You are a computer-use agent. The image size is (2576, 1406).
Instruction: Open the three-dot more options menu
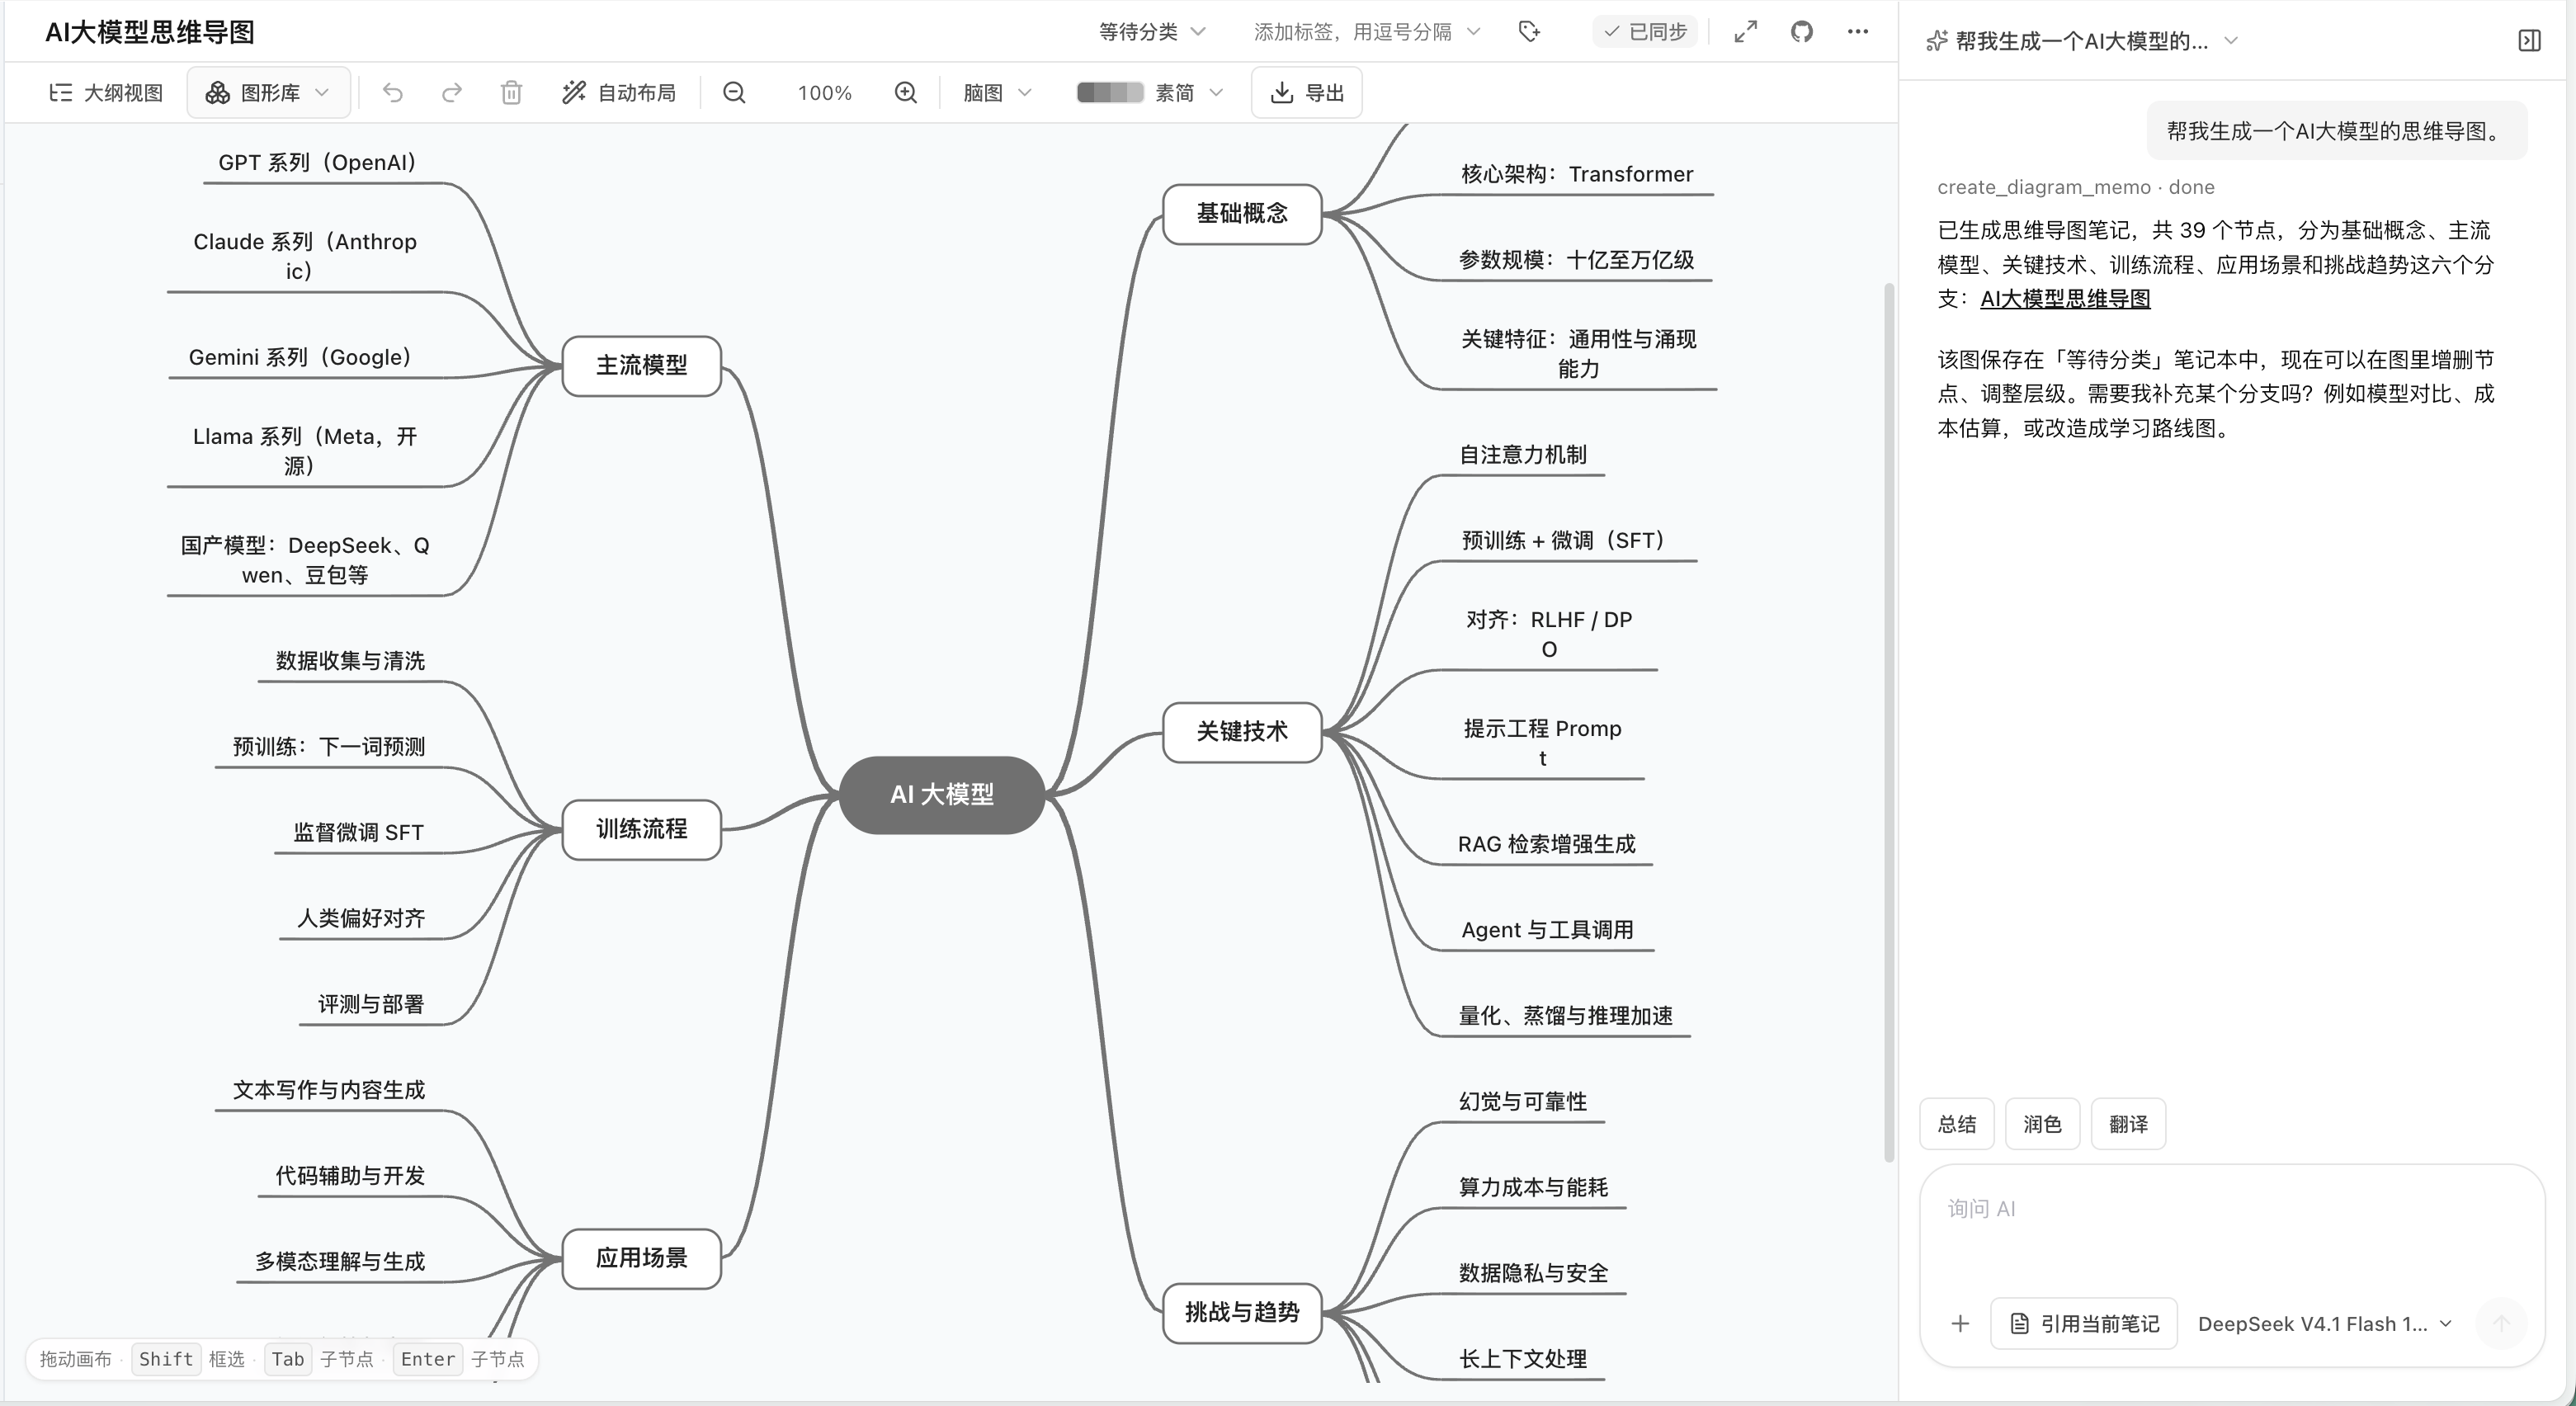[x=1857, y=32]
